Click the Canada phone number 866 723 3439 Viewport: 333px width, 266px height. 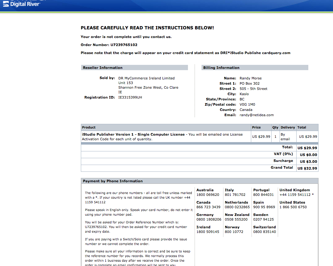[208, 207]
